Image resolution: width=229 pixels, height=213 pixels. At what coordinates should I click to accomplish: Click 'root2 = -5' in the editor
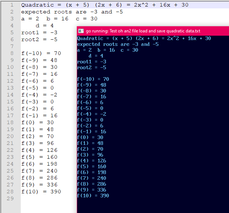[x=39, y=39]
